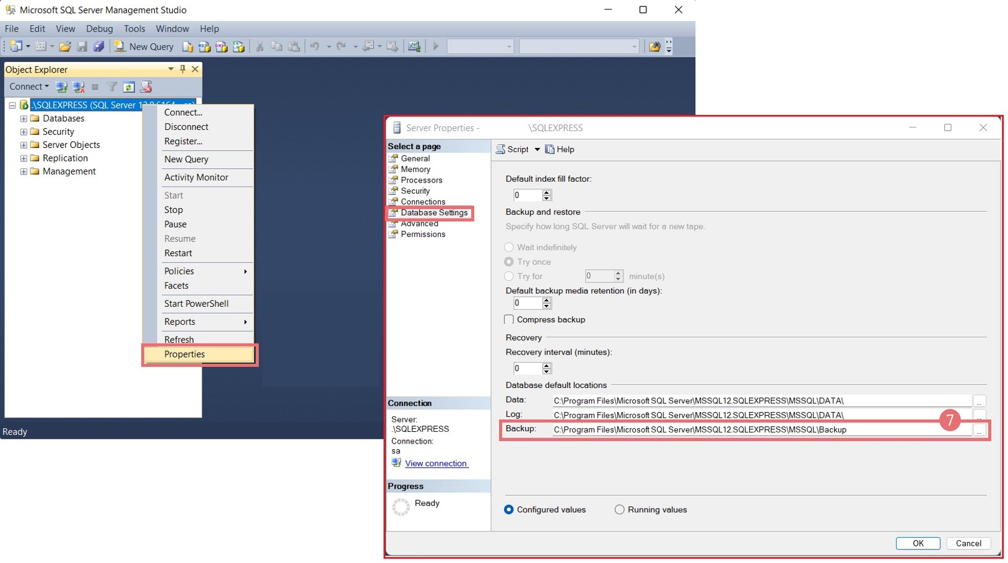Expand the Databases tree node
Image resolution: width=1008 pixels, height=563 pixels.
click(24, 119)
